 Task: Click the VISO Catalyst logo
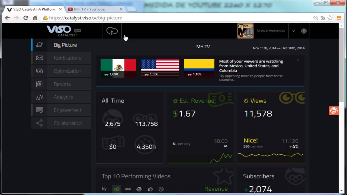click(x=64, y=31)
